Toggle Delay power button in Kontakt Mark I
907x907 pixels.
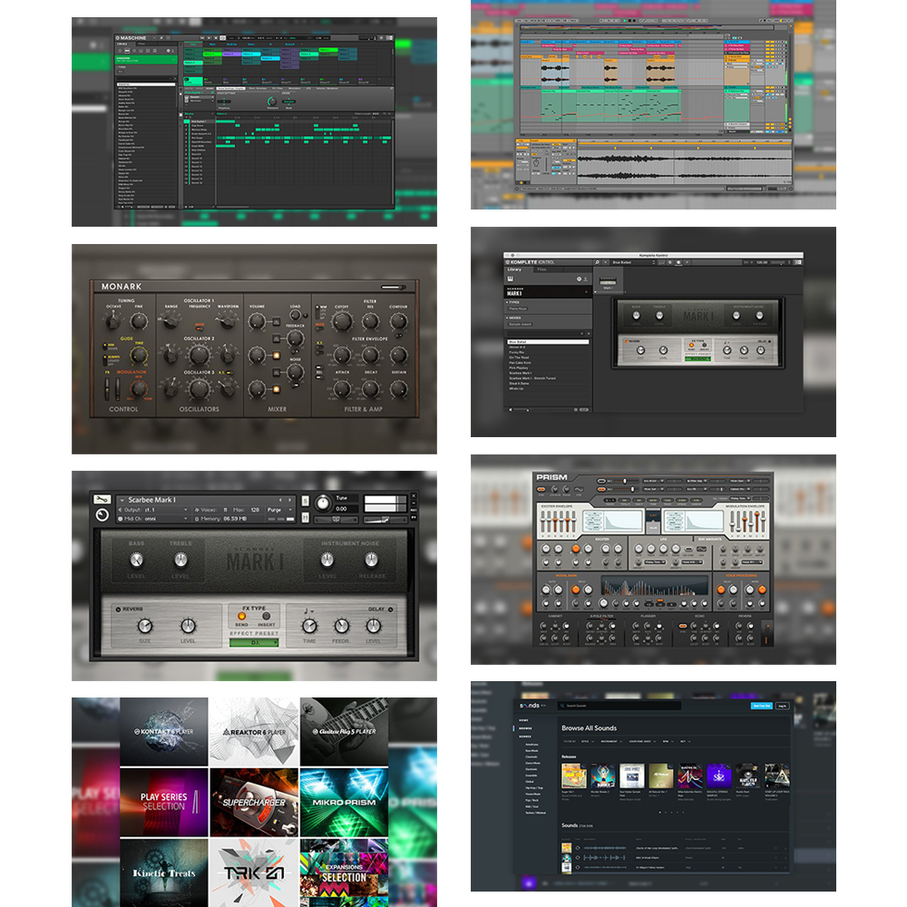pyautogui.click(x=390, y=610)
